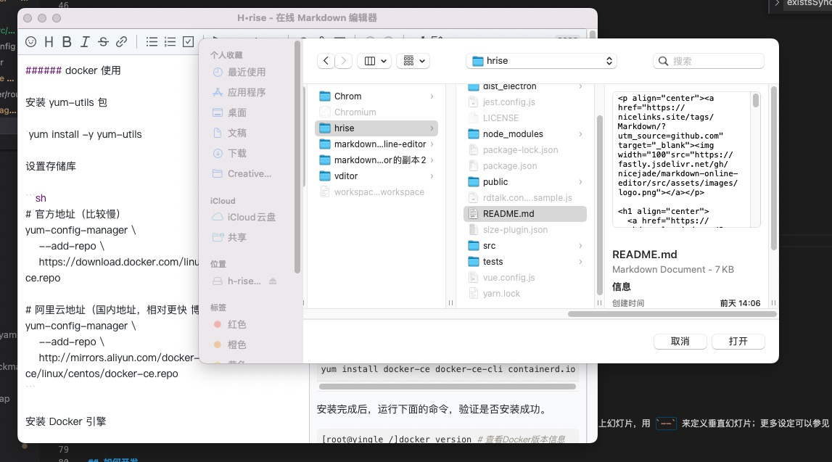Click the 打开 button

[x=738, y=341]
